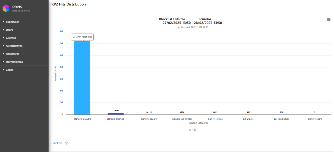
Task: Click the zd_attacks axis label
Action: [248, 119]
